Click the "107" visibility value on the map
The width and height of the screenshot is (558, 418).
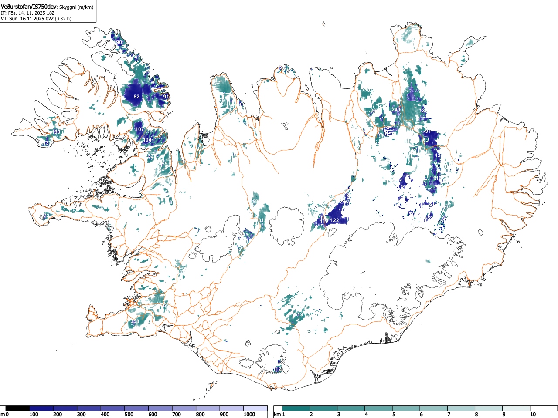coord(139,129)
